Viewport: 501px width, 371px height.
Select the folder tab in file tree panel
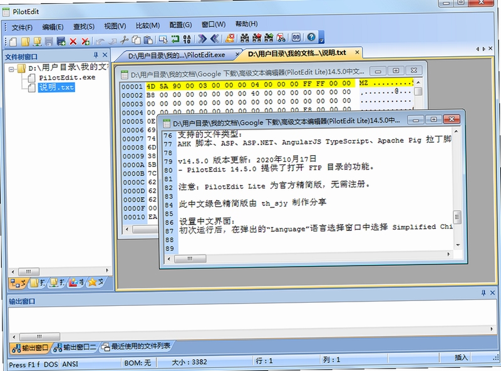[x=38, y=283]
